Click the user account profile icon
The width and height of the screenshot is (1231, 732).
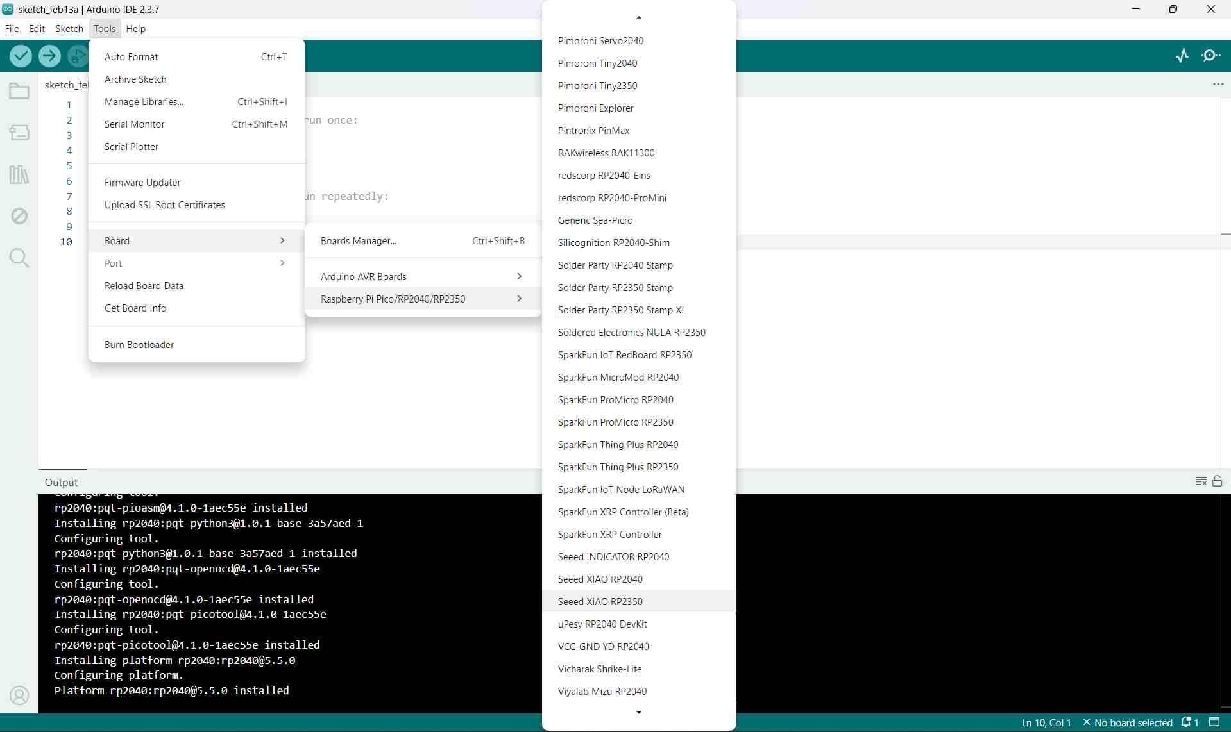point(19,695)
